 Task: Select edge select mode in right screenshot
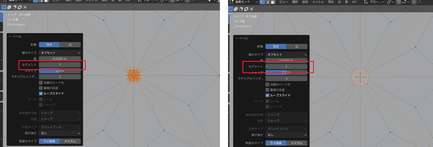click(x=267, y=2)
